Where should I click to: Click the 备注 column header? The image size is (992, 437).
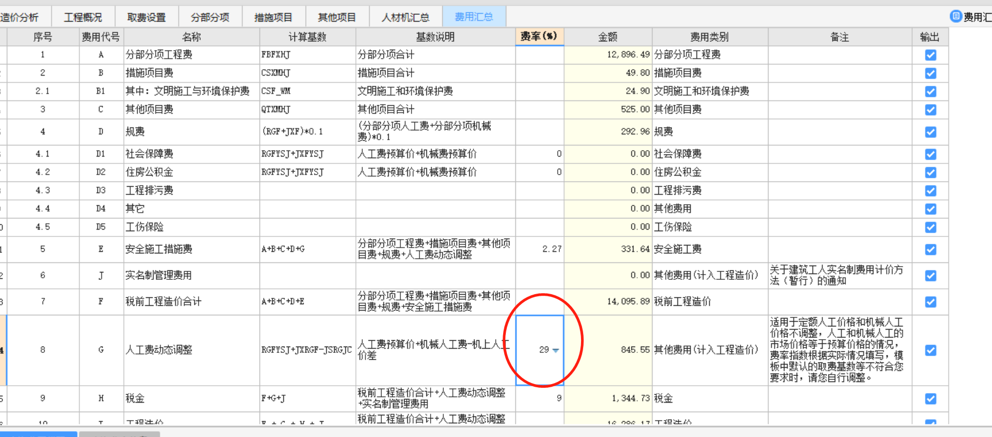[x=840, y=37]
